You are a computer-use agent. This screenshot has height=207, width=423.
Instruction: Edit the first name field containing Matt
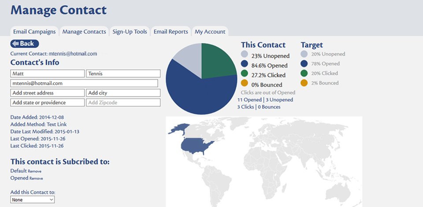[x=48, y=74]
